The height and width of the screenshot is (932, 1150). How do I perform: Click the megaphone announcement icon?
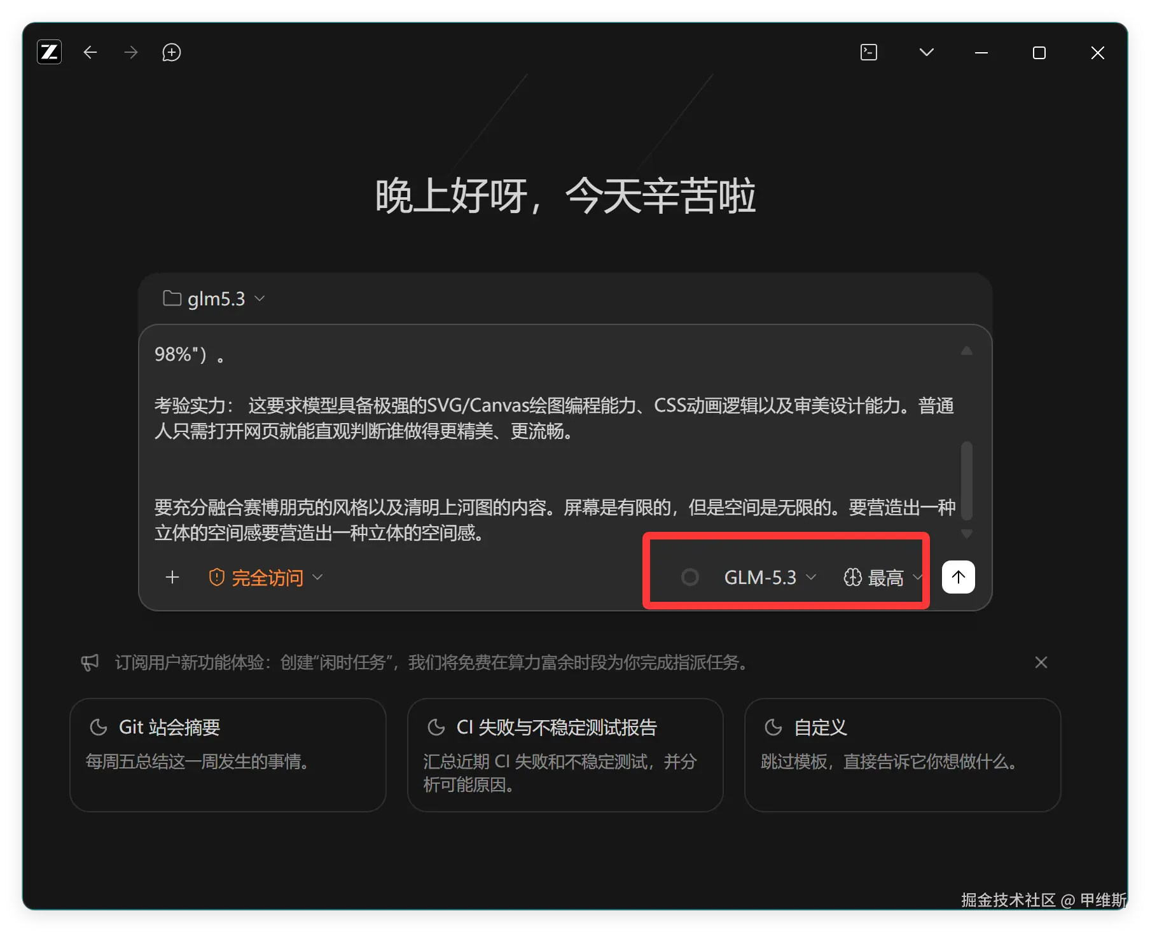click(90, 662)
